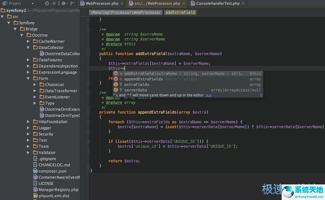Click the CHANGELOG.md file icon

(x=35, y=165)
